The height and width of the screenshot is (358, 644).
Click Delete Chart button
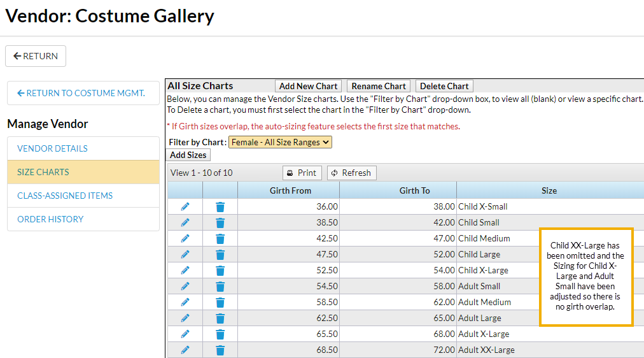[x=444, y=86]
